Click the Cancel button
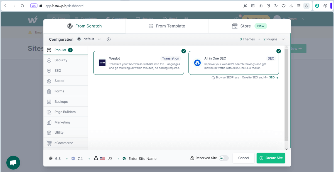The image size is (334, 172). click(244, 158)
